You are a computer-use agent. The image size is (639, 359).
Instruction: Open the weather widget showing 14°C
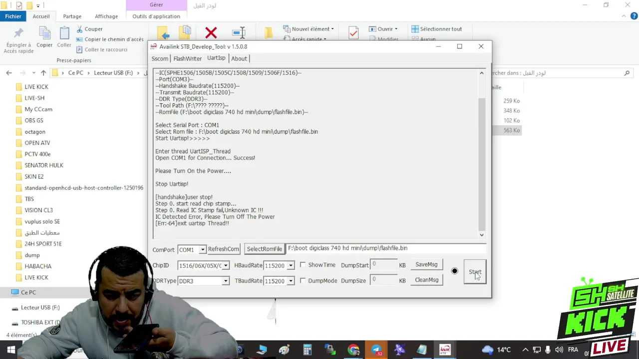coord(496,350)
